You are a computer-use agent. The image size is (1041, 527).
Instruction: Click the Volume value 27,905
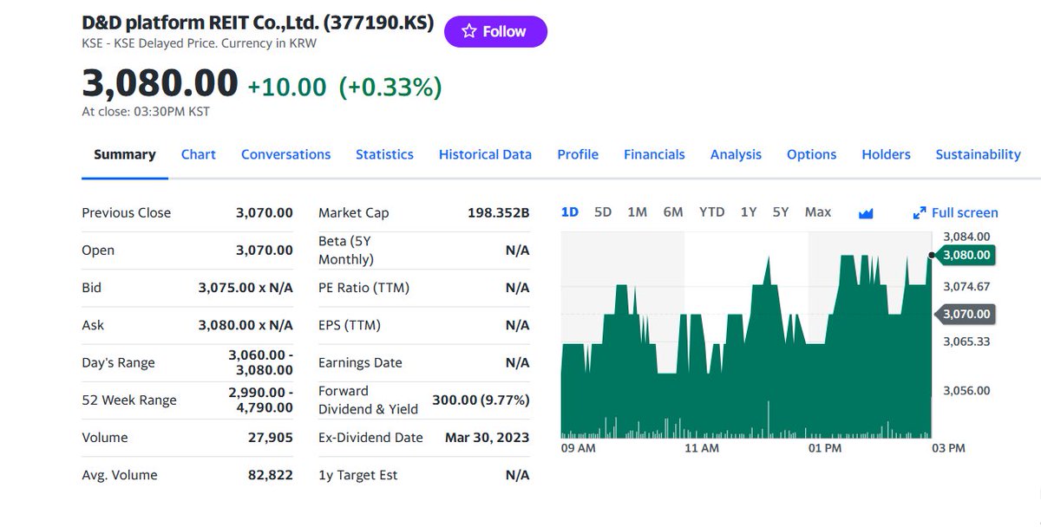(271, 438)
